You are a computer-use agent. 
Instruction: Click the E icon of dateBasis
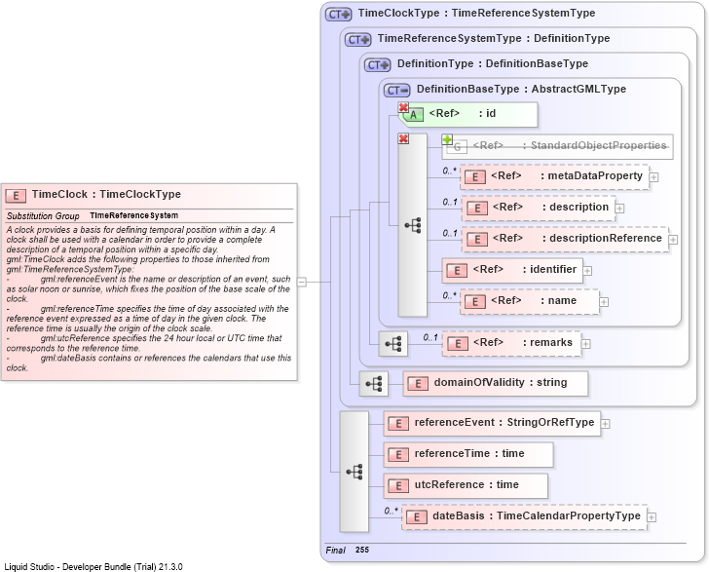point(417,517)
